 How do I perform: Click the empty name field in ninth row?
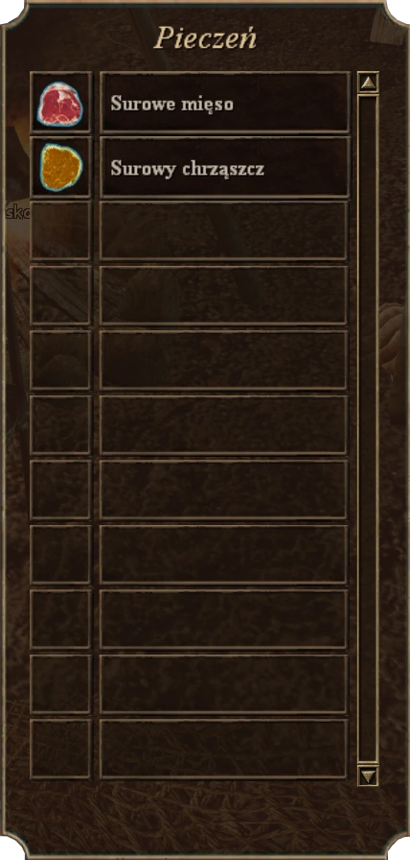tap(224, 619)
